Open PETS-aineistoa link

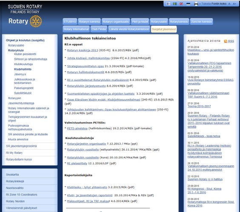pos(77,128)
